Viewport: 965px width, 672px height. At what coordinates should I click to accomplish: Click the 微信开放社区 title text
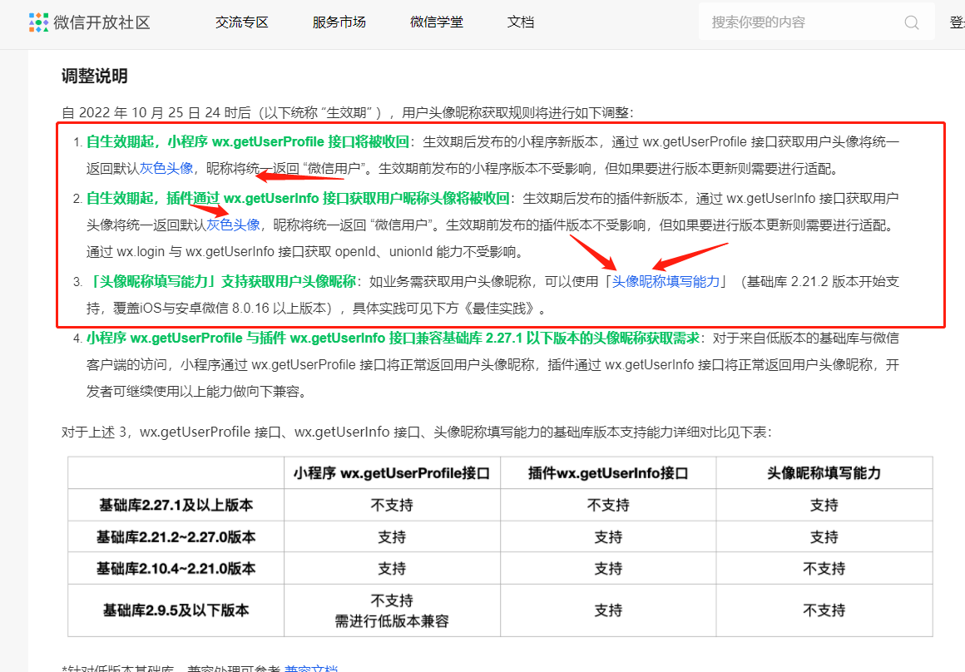102,22
